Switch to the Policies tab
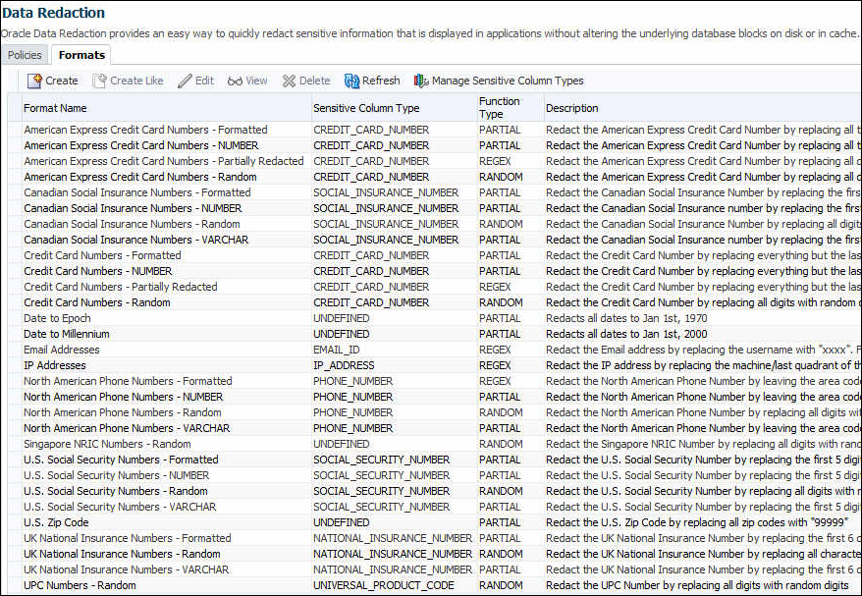 click(25, 55)
